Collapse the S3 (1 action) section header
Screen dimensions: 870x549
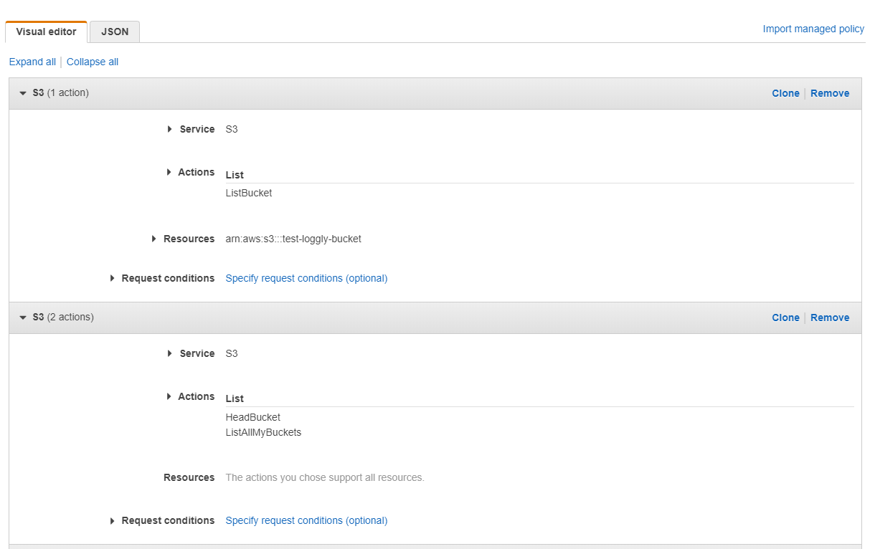coord(22,92)
